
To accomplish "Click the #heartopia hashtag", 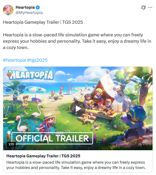I will click(14, 60).
